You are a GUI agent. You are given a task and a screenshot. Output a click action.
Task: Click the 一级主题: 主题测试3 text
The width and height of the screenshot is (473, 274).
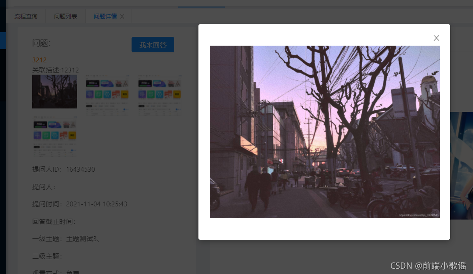tap(66, 239)
